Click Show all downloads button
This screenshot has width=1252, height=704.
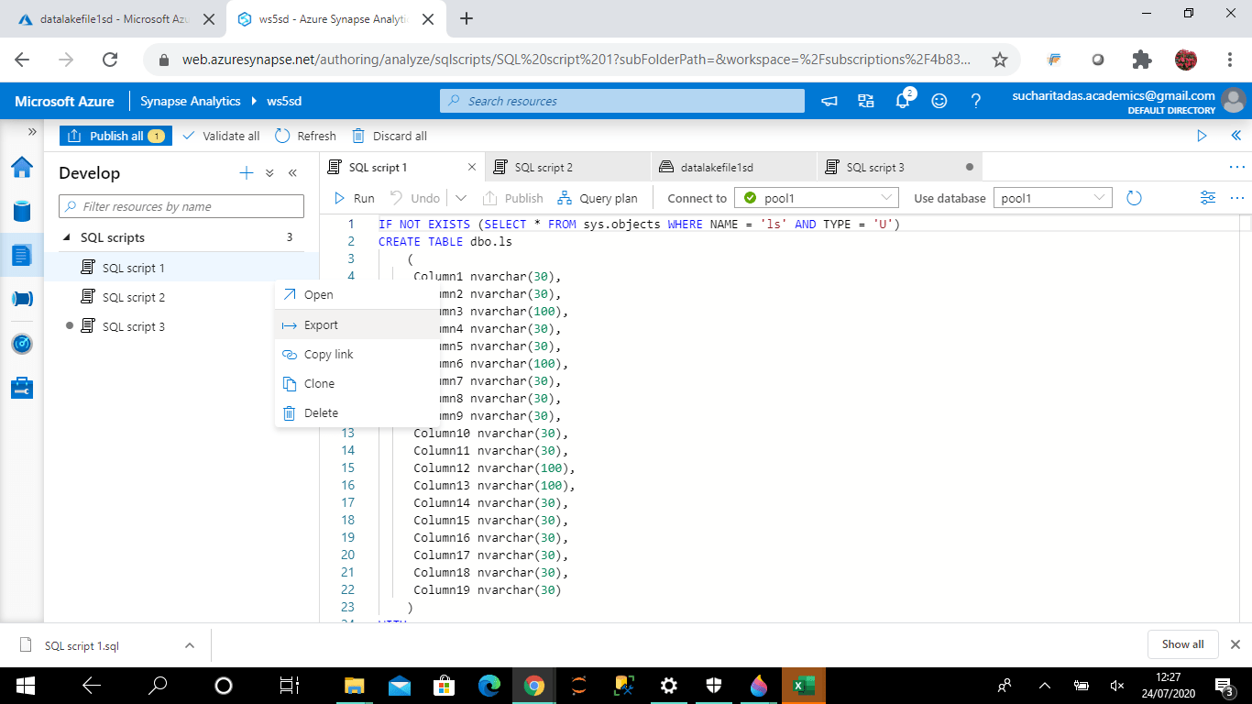1182,644
